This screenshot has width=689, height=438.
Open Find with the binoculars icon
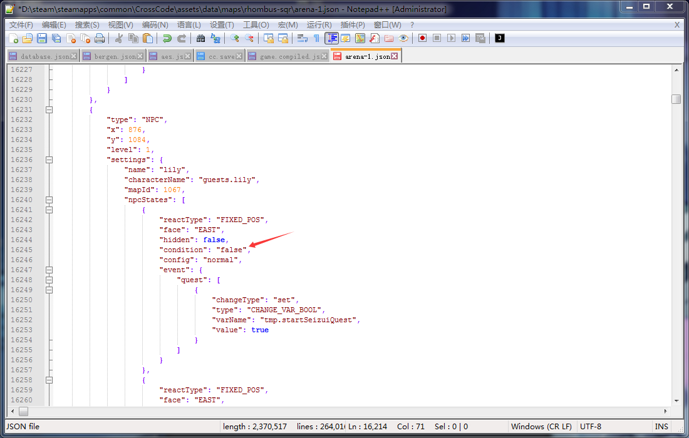pyautogui.click(x=200, y=38)
